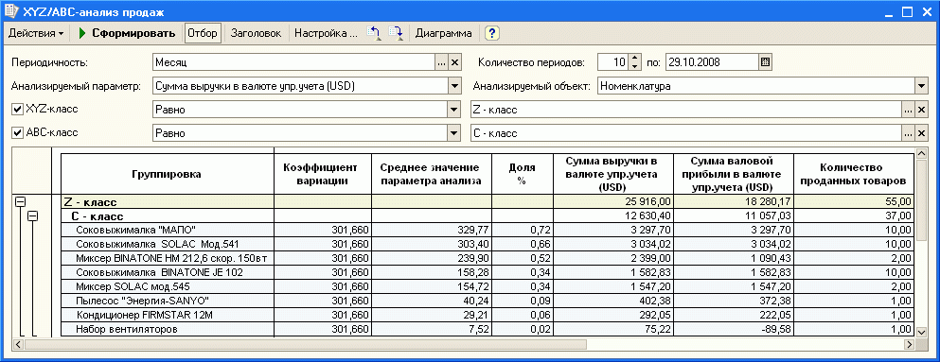Click the horizontal scrollbar left arrow
This screenshot has height=362, width=940.
[18, 344]
